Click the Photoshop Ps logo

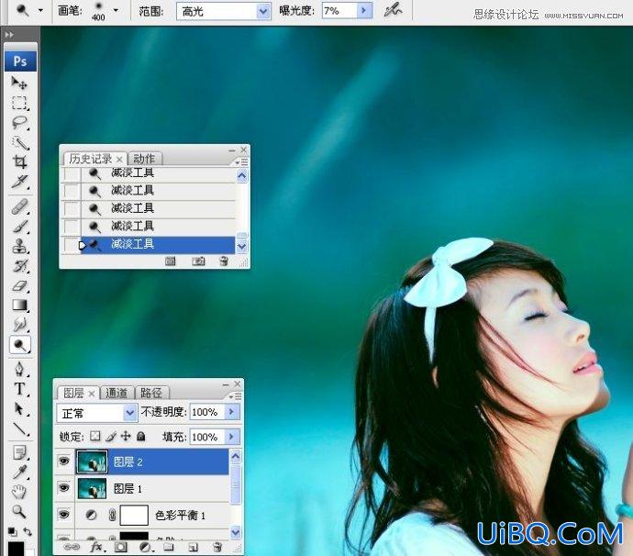tap(20, 61)
